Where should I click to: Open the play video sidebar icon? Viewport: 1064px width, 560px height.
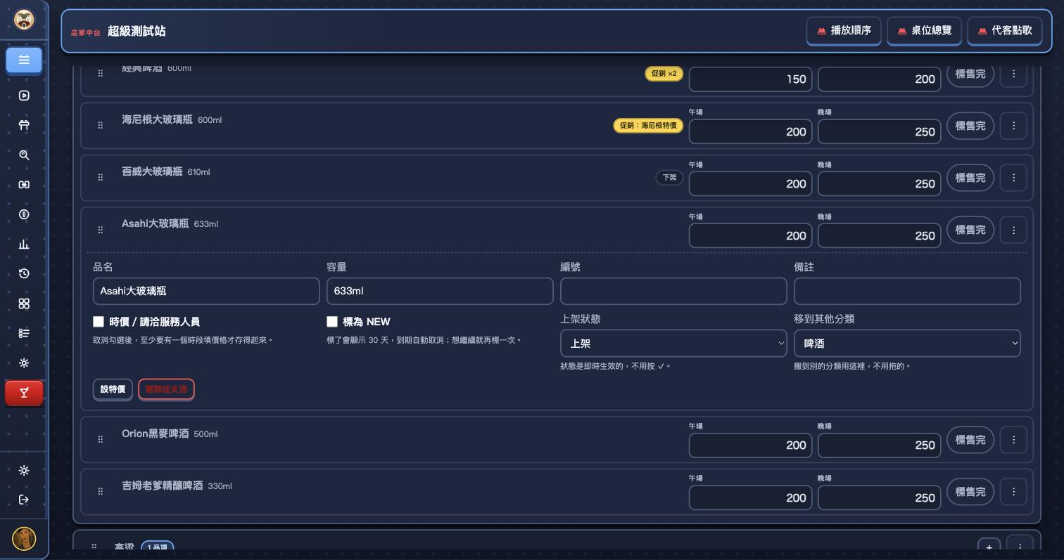tap(24, 96)
